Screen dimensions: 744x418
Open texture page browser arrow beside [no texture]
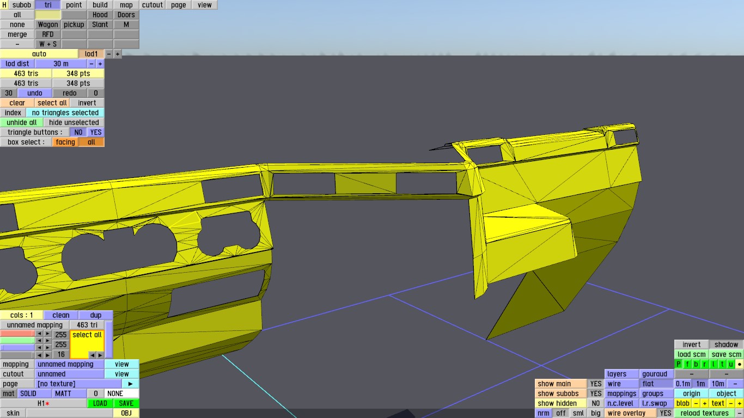click(130, 384)
